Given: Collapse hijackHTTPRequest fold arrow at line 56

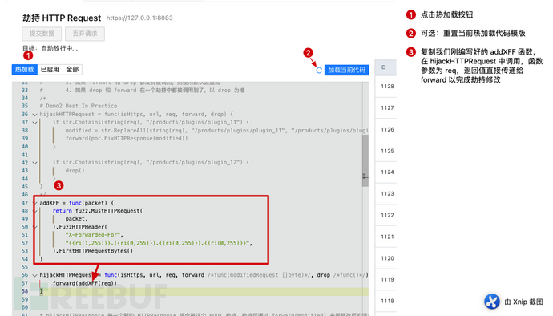Looking at the screenshot, I should [x=34, y=275].
